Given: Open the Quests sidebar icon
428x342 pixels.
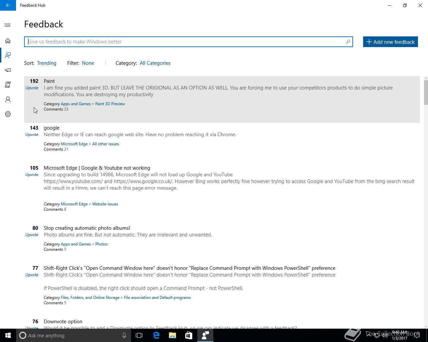Looking at the screenshot, I should (x=8, y=85).
